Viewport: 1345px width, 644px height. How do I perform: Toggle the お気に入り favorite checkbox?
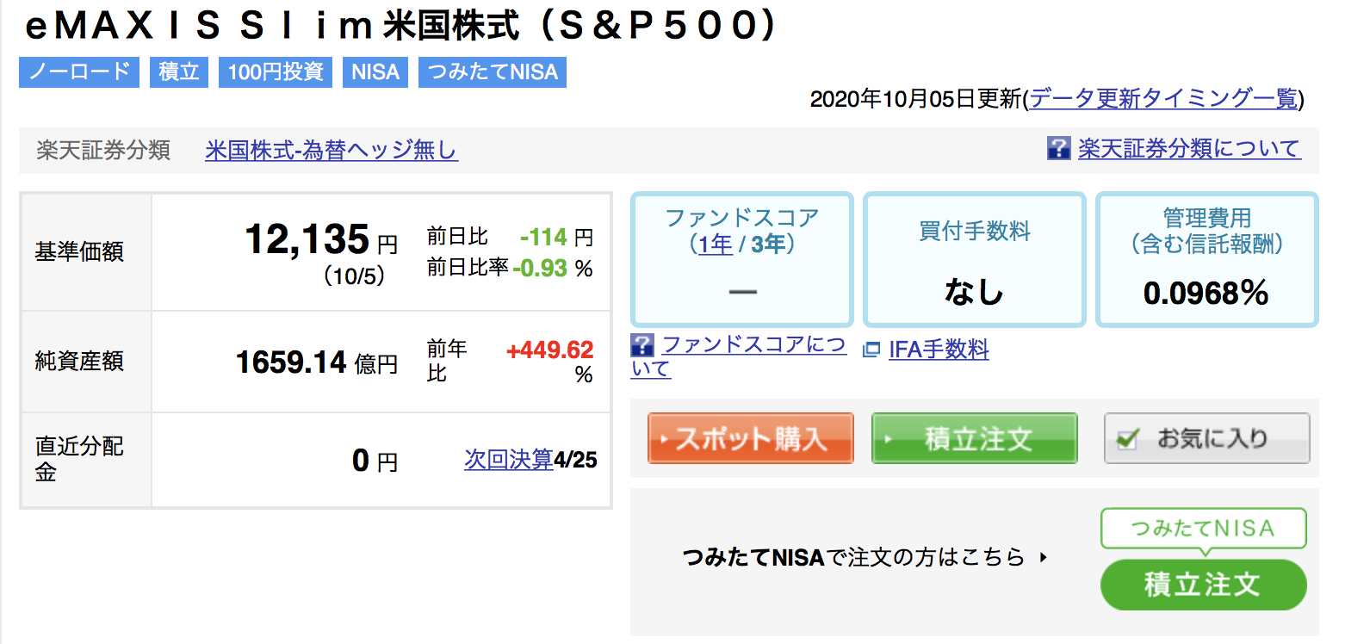pos(1125,439)
